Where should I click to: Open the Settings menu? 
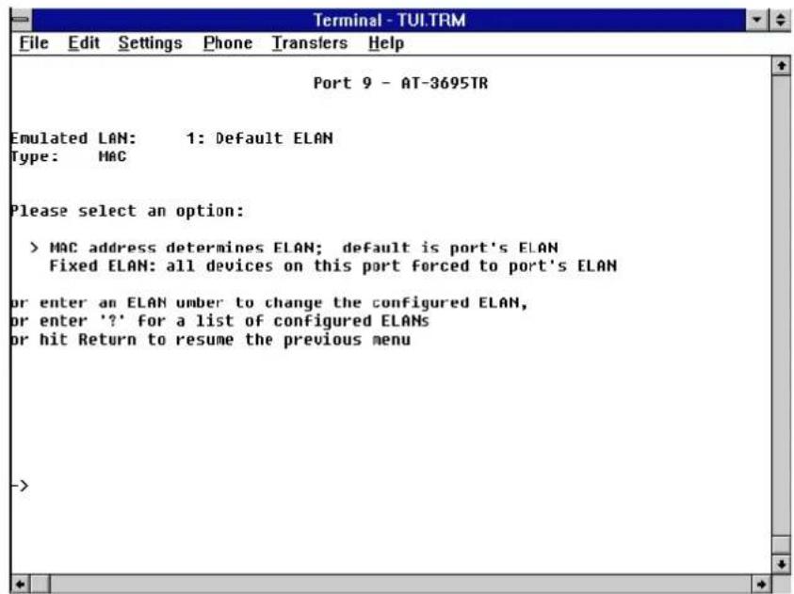(150, 43)
